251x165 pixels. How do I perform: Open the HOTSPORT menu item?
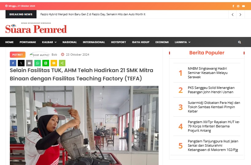[x=118, y=42]
